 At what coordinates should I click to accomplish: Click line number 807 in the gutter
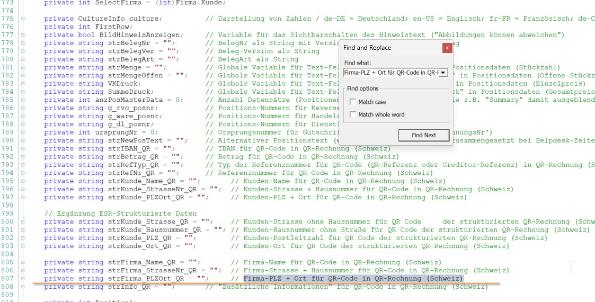(x=7, y=279)
